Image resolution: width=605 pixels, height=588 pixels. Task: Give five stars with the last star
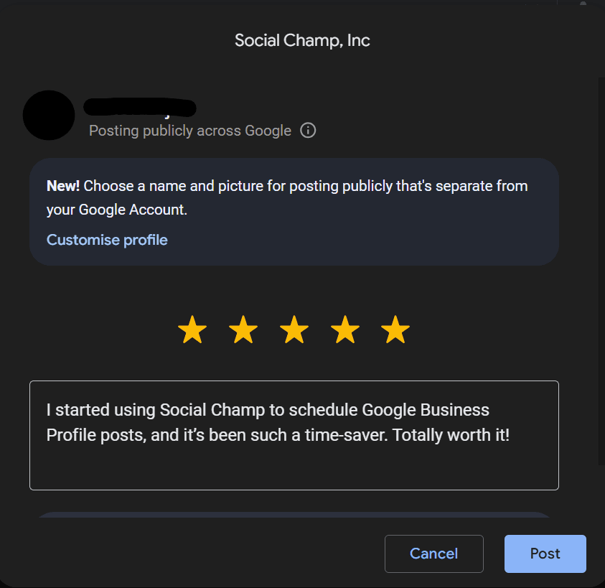[395, 331]
